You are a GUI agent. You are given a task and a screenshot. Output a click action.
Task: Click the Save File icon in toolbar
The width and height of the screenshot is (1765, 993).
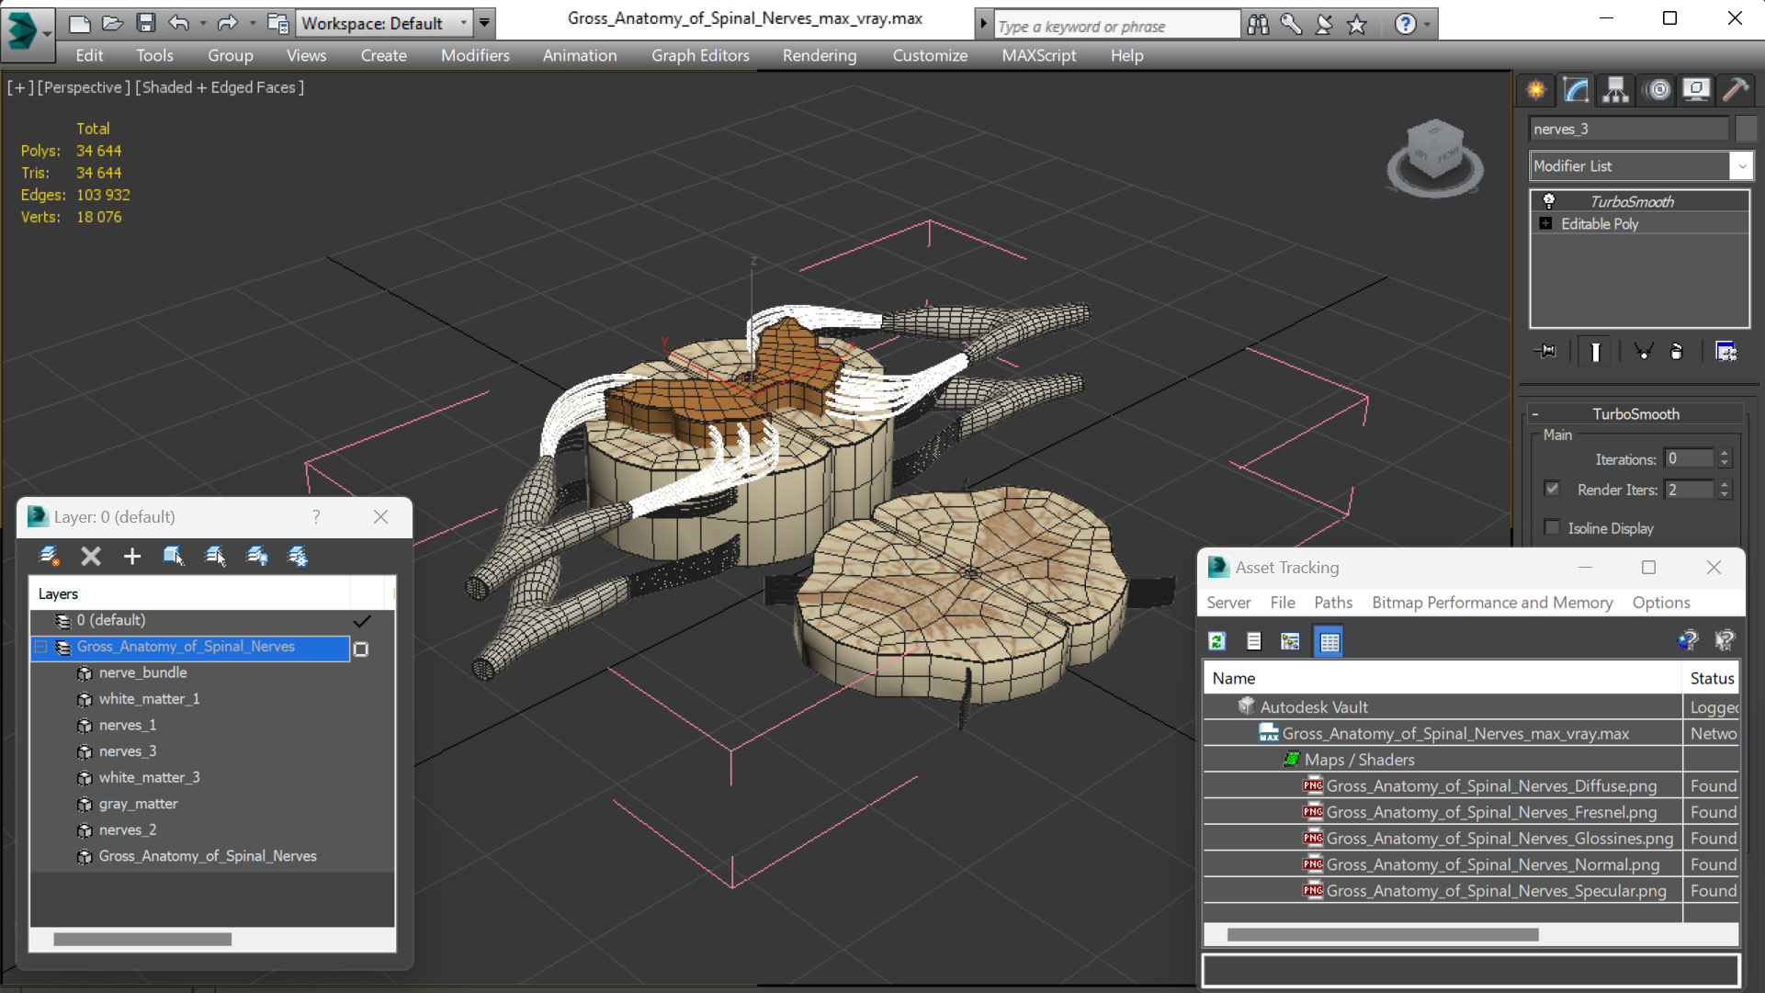(x=146, y=23)
